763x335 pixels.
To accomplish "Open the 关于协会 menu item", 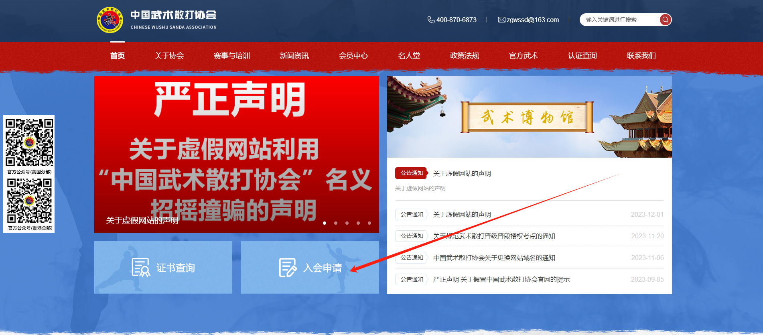I will coord(169,56).
